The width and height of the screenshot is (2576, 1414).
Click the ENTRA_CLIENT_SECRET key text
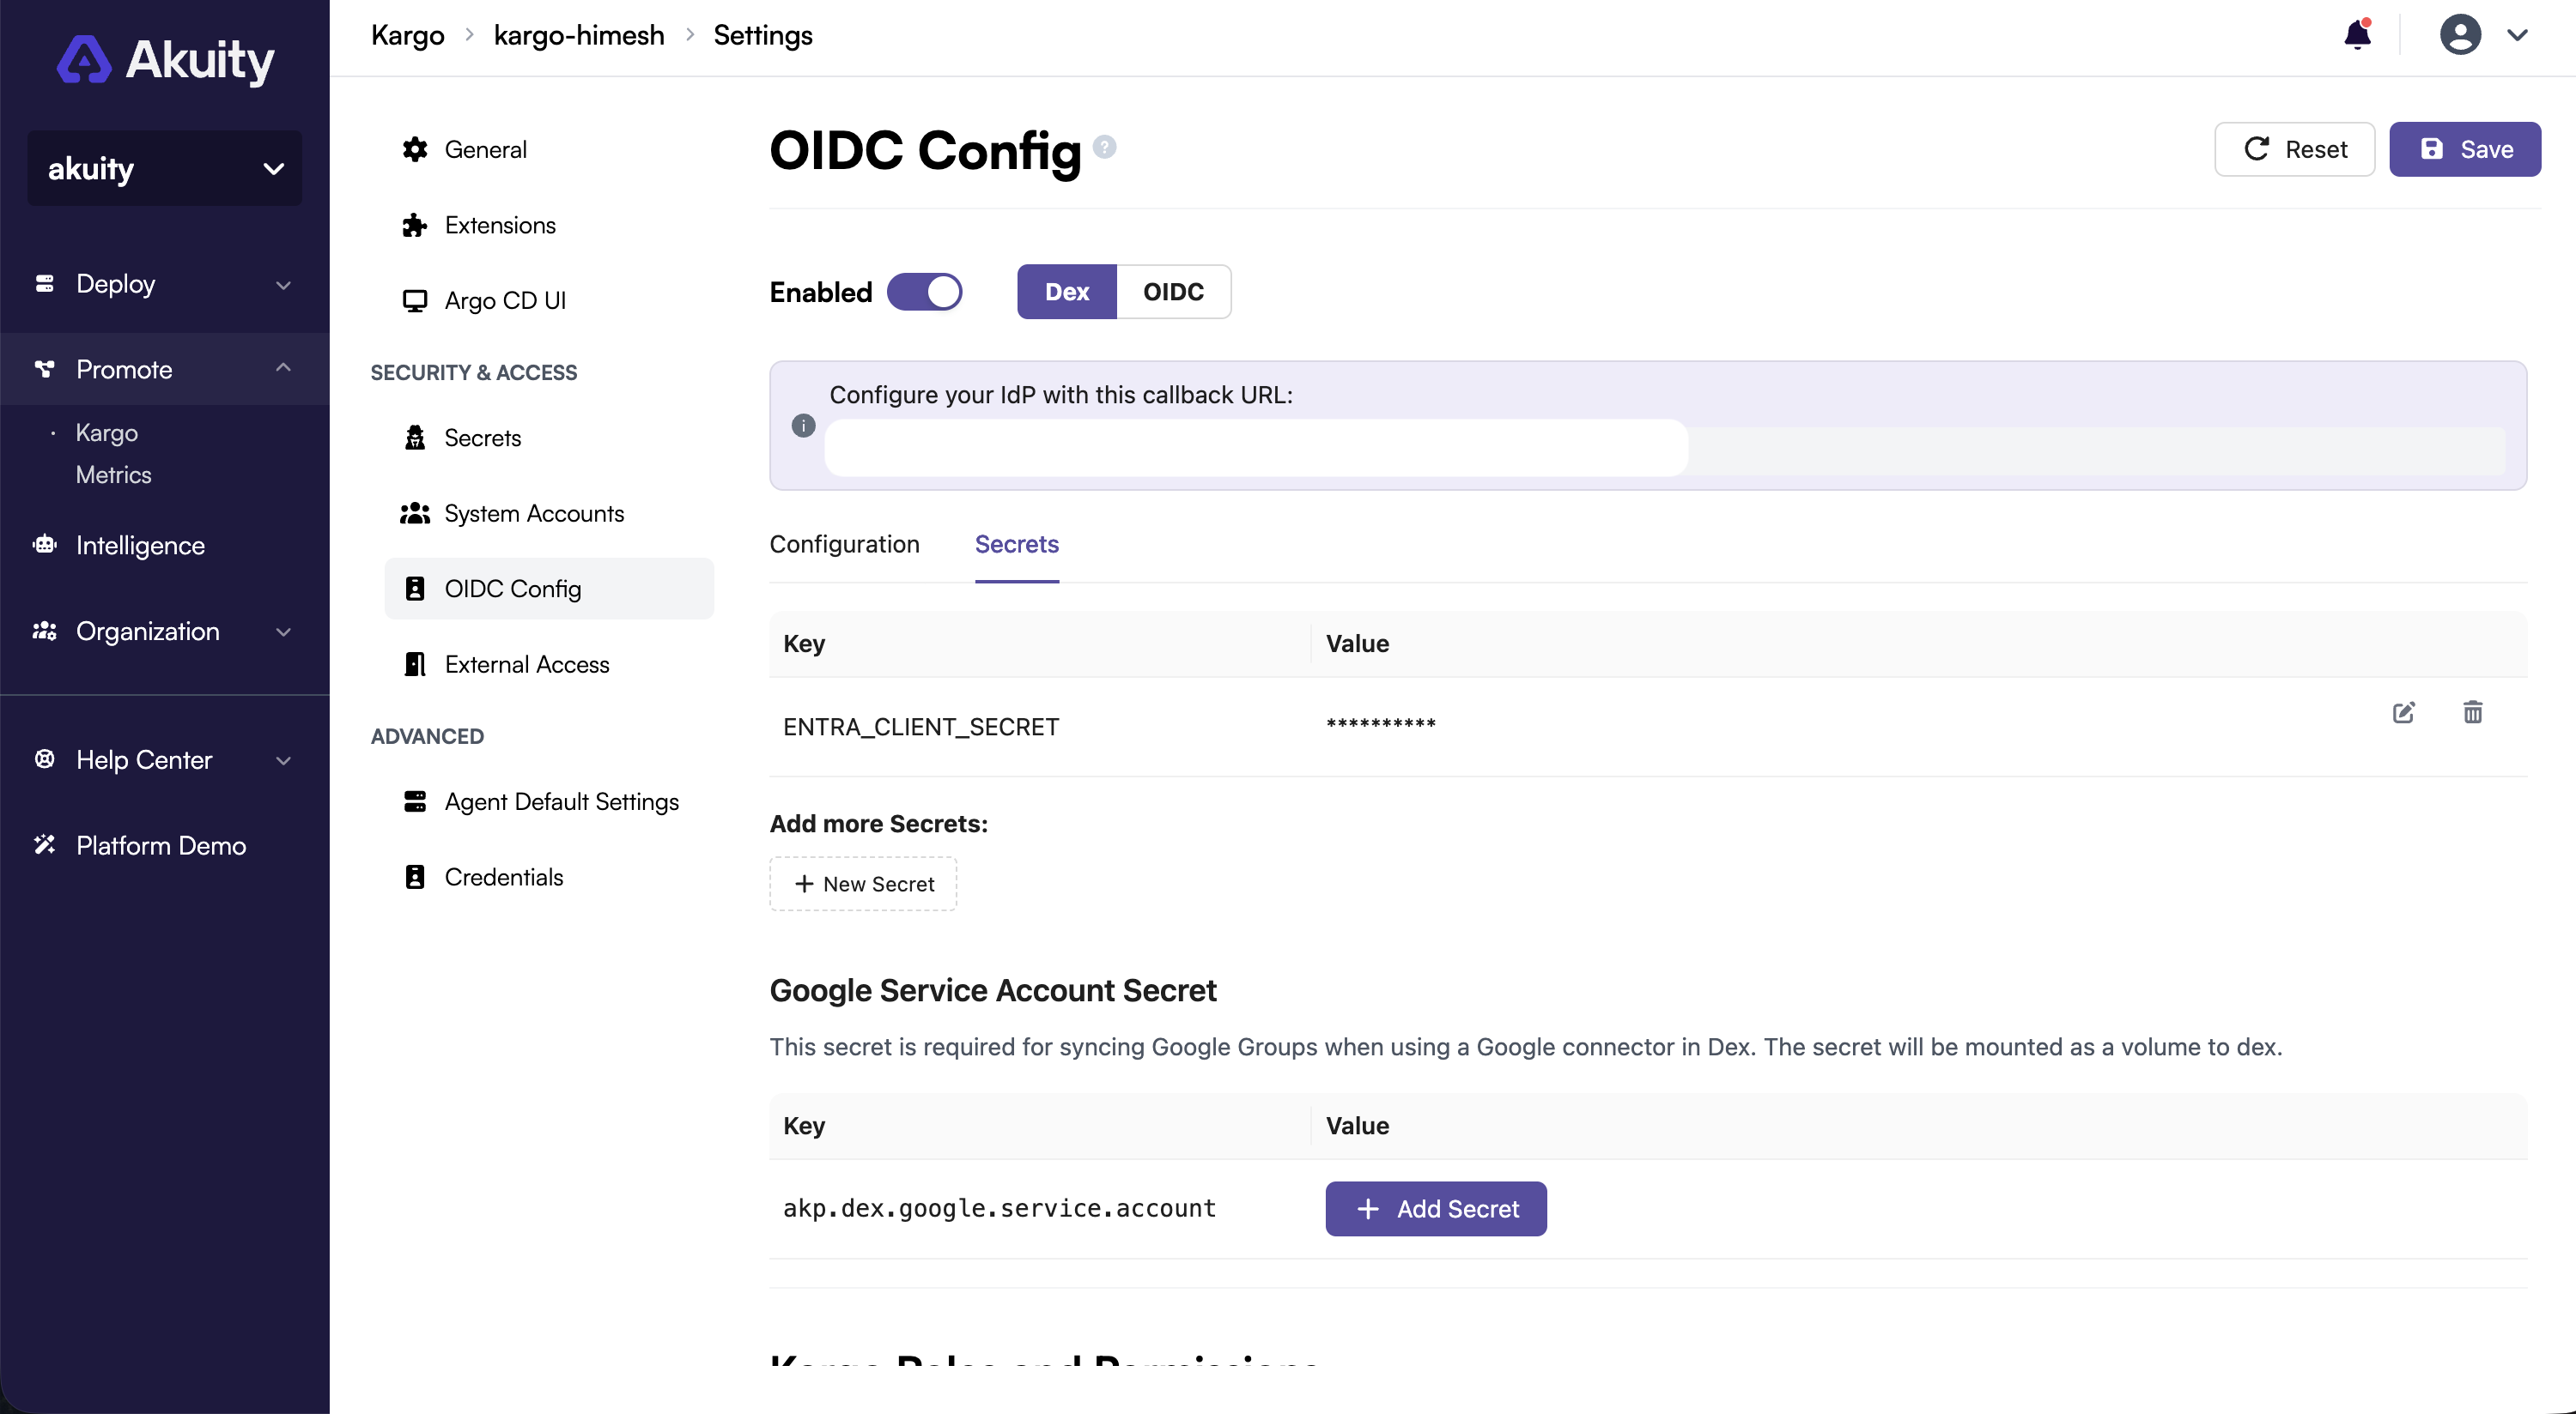point(921,727)
